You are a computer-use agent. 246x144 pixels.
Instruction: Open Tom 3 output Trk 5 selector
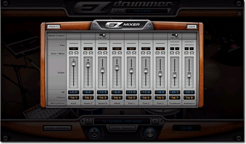click(x=160, y=98)
